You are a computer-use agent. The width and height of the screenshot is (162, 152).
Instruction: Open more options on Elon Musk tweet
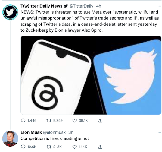tap(160, 132)
